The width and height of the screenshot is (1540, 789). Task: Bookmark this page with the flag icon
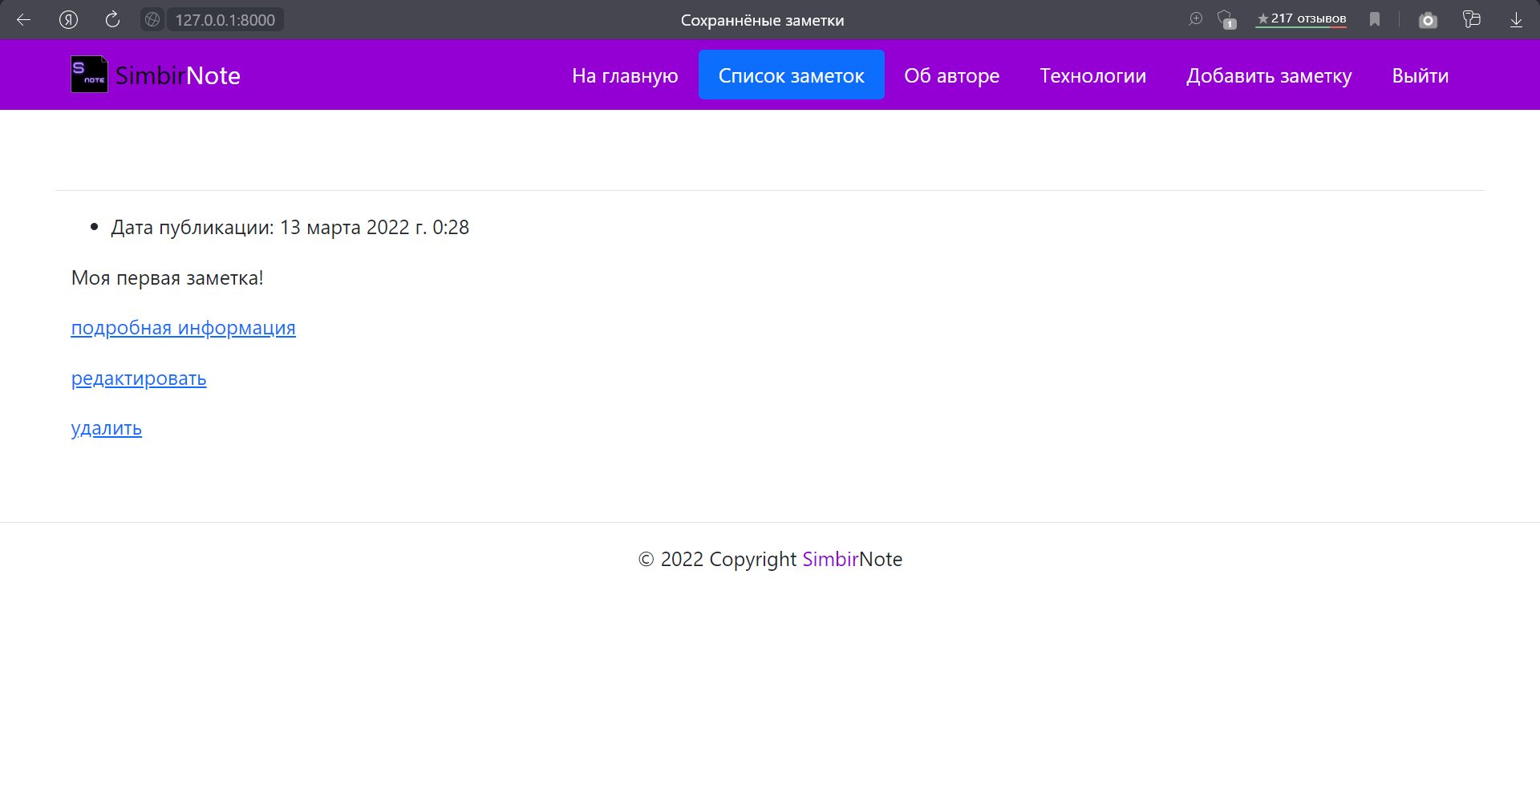[x=1375, y=19]
